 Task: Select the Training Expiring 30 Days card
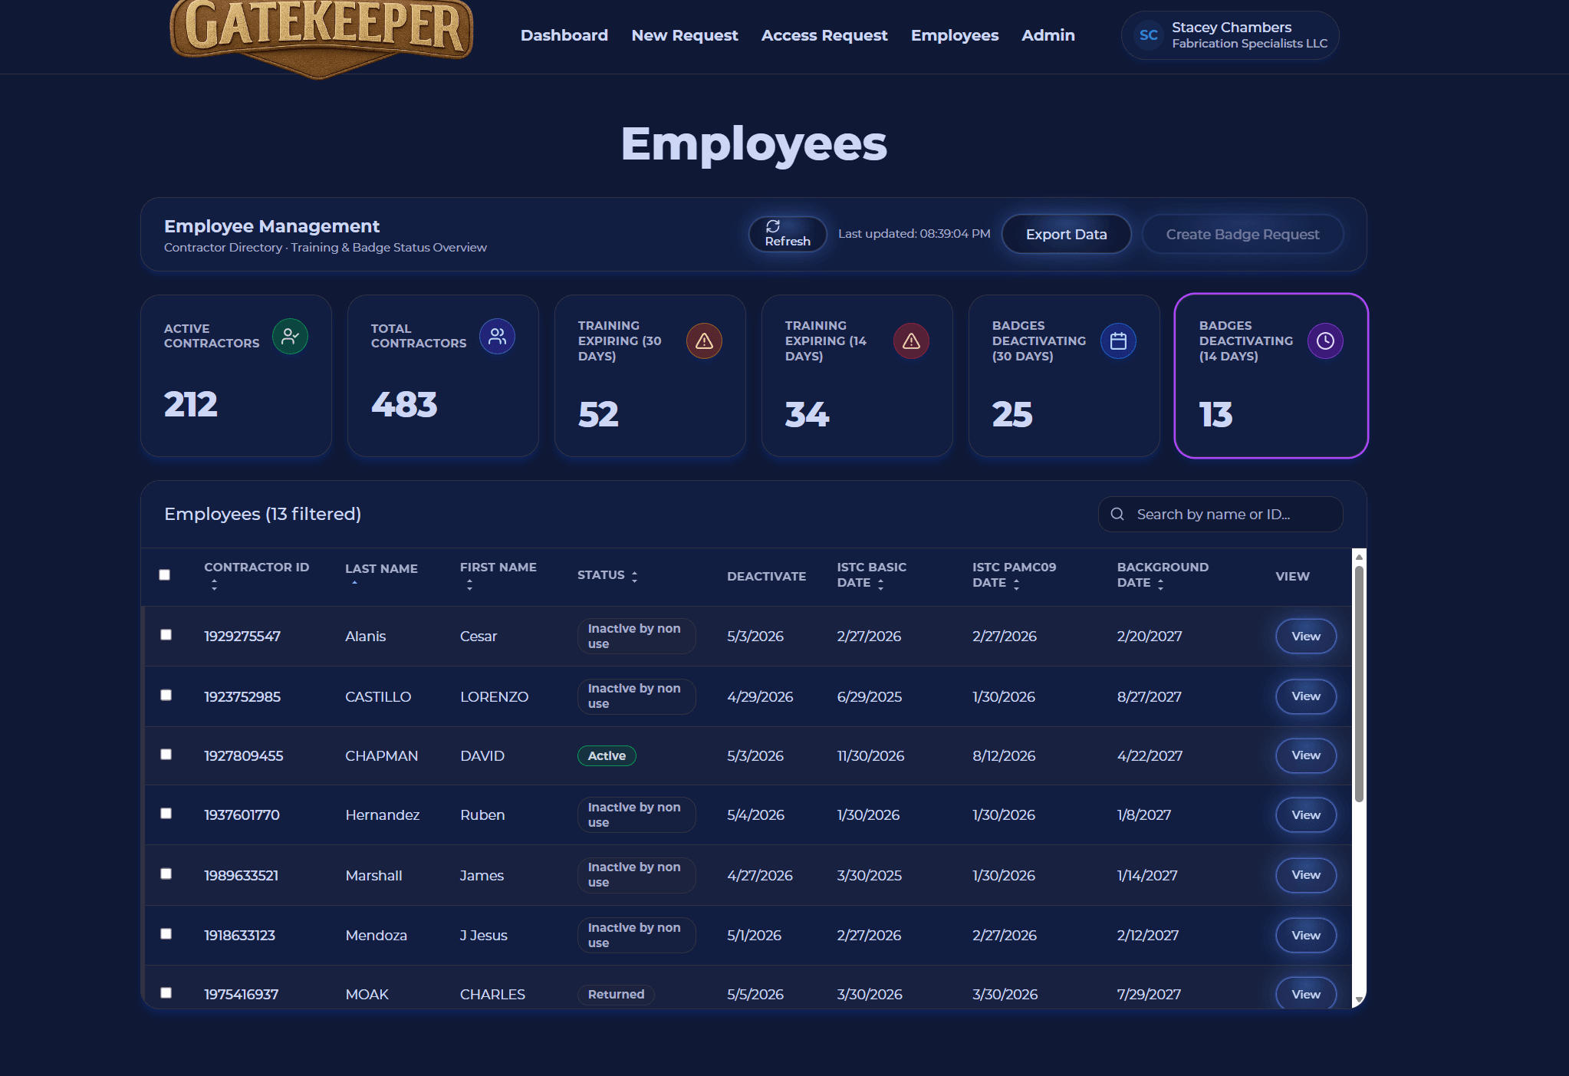(x=650, y=376)
